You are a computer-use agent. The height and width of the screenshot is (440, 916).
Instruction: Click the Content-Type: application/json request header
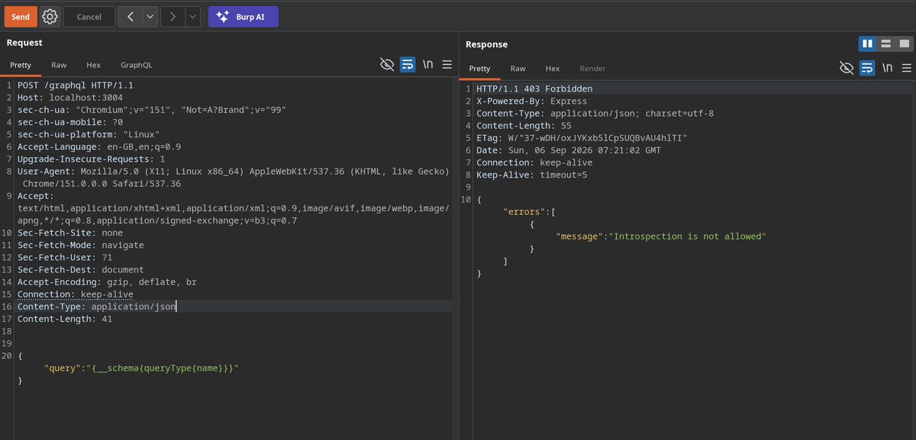(x=97, y=307)
